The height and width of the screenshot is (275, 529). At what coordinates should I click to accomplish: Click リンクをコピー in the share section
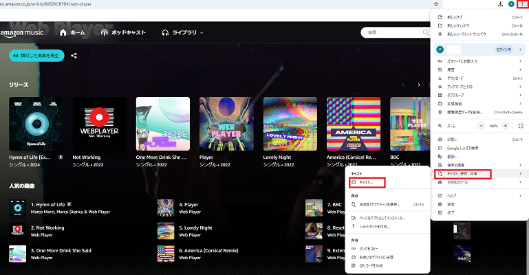tap(388, 249)
